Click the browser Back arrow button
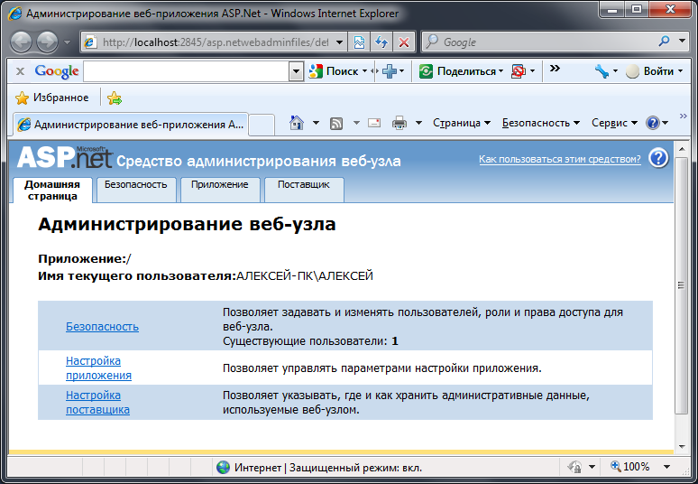The image size is (698, 484). 21,42
